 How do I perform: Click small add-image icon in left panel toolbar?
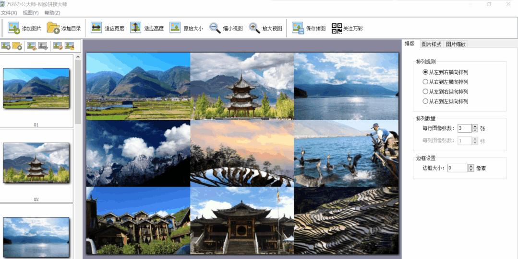click(x=6, y=46)
